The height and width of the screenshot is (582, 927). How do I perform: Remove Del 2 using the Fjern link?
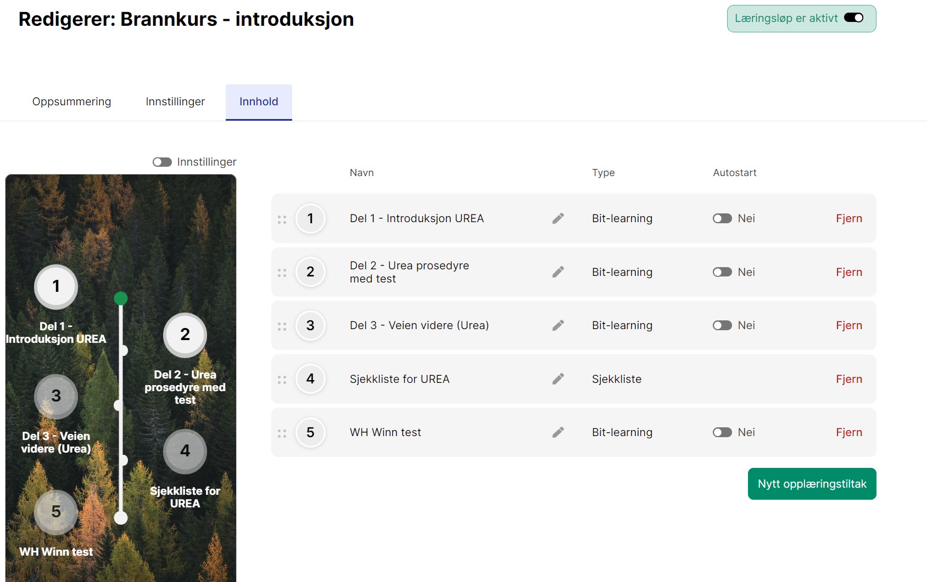tap(848, 272)
